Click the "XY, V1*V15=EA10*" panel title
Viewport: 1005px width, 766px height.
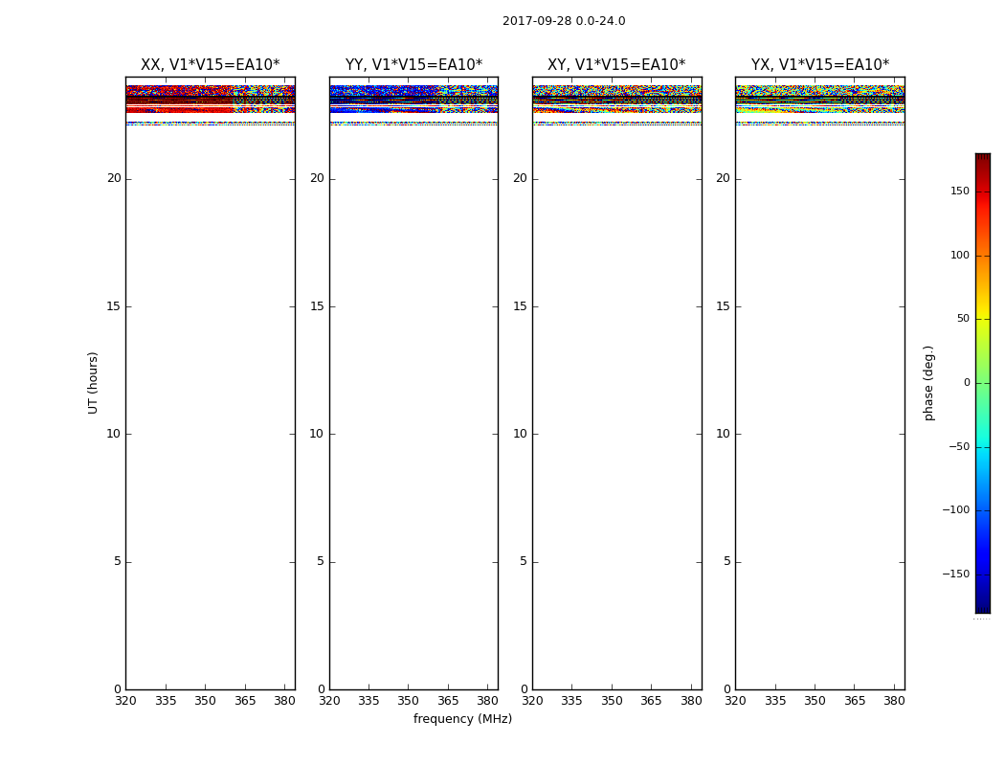pos(616,65)
